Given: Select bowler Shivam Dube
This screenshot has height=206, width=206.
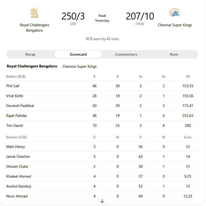Looking at the screenshot, I should (x=17, y=166).
